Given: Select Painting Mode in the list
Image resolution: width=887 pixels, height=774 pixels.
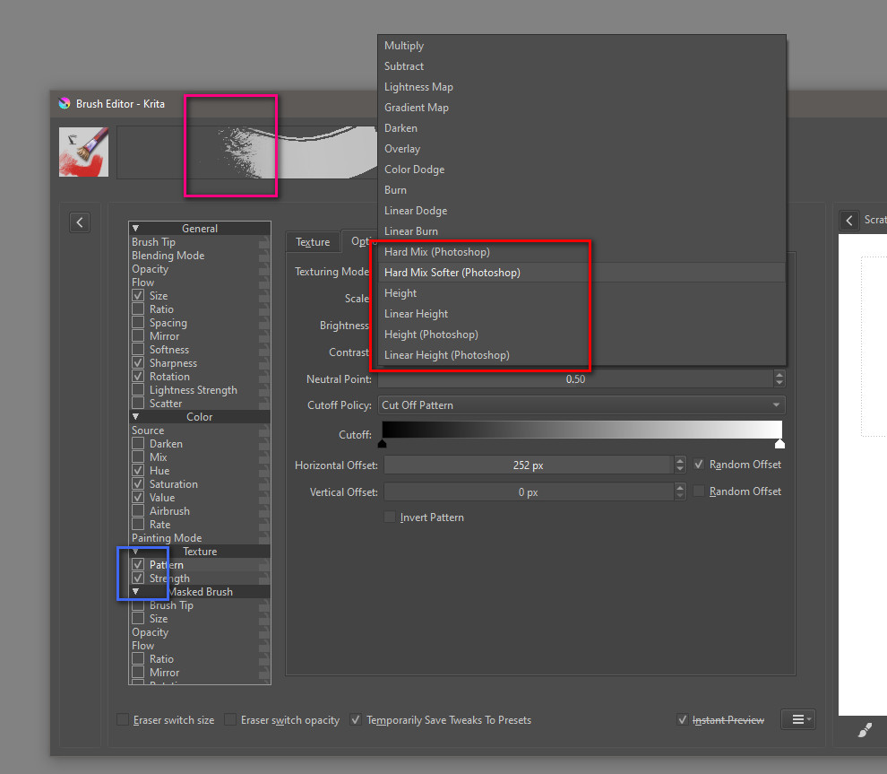Looking at the screenshot, I should tap(167, 538).
